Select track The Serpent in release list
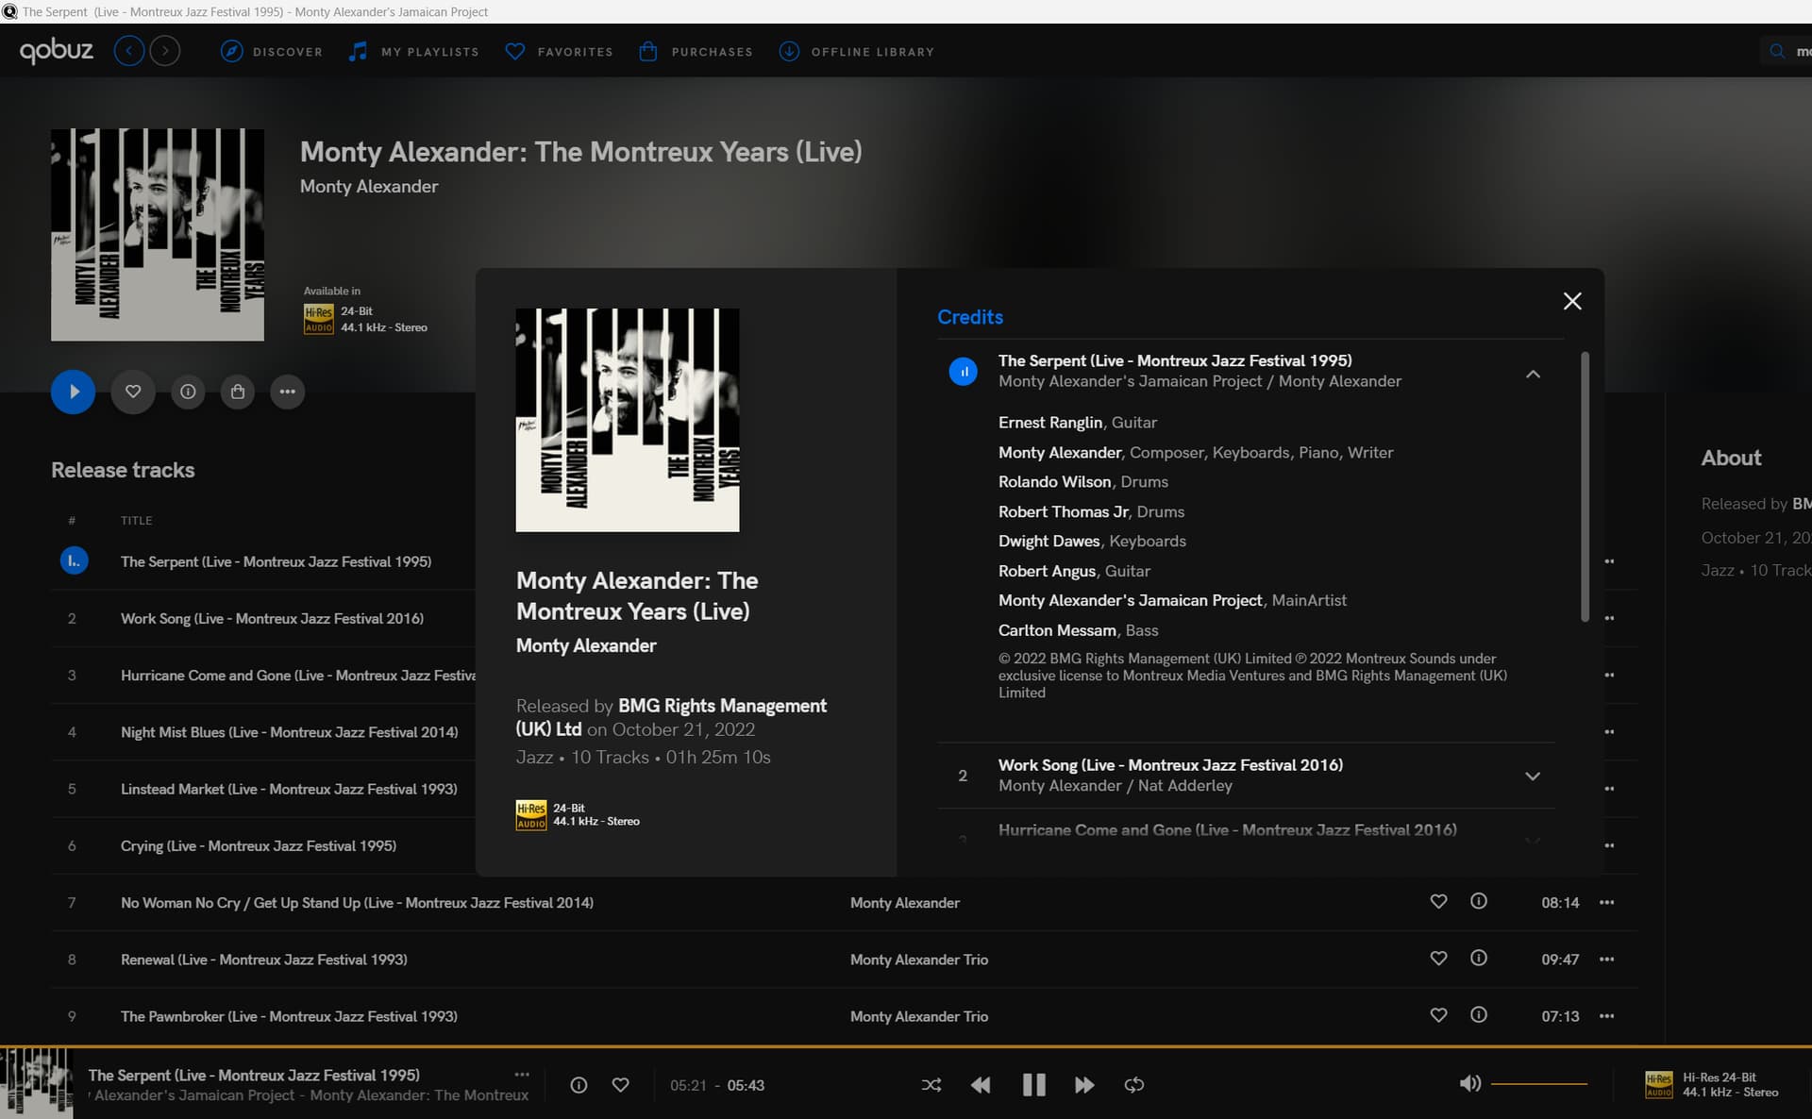This screenshot has width=1812, height=1119. pyautogui.click(x=276, y=561)
